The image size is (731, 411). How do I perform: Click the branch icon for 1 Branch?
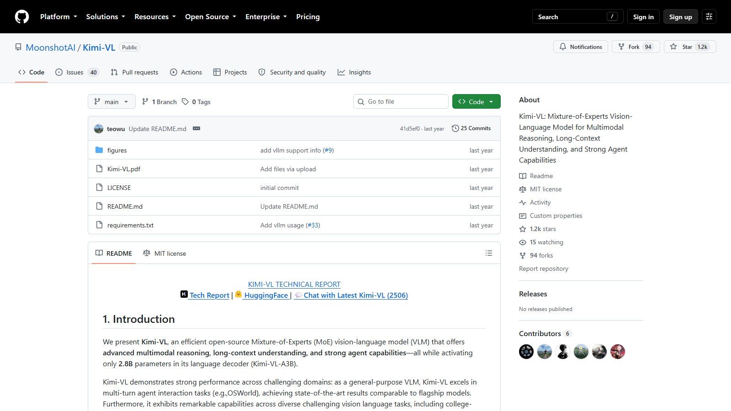point(145,102)
